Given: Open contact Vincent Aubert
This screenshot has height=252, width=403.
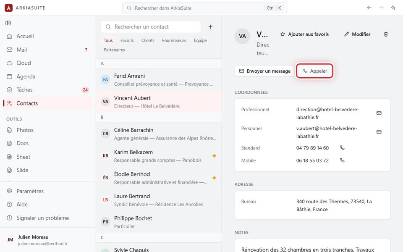Looking at the screenshot, I should point(159,102).
